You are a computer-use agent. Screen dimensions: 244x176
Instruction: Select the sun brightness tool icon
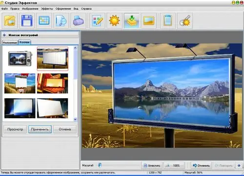click(x=114, y=21)
